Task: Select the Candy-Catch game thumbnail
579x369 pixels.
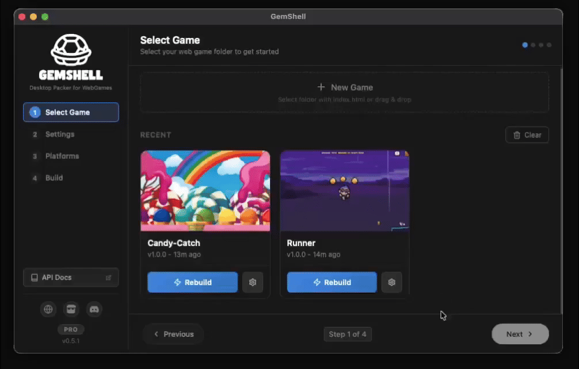Action: pyautogui.click(x=205, y=190)
